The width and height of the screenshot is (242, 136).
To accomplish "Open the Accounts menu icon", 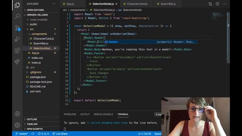I will click(17, 114).
